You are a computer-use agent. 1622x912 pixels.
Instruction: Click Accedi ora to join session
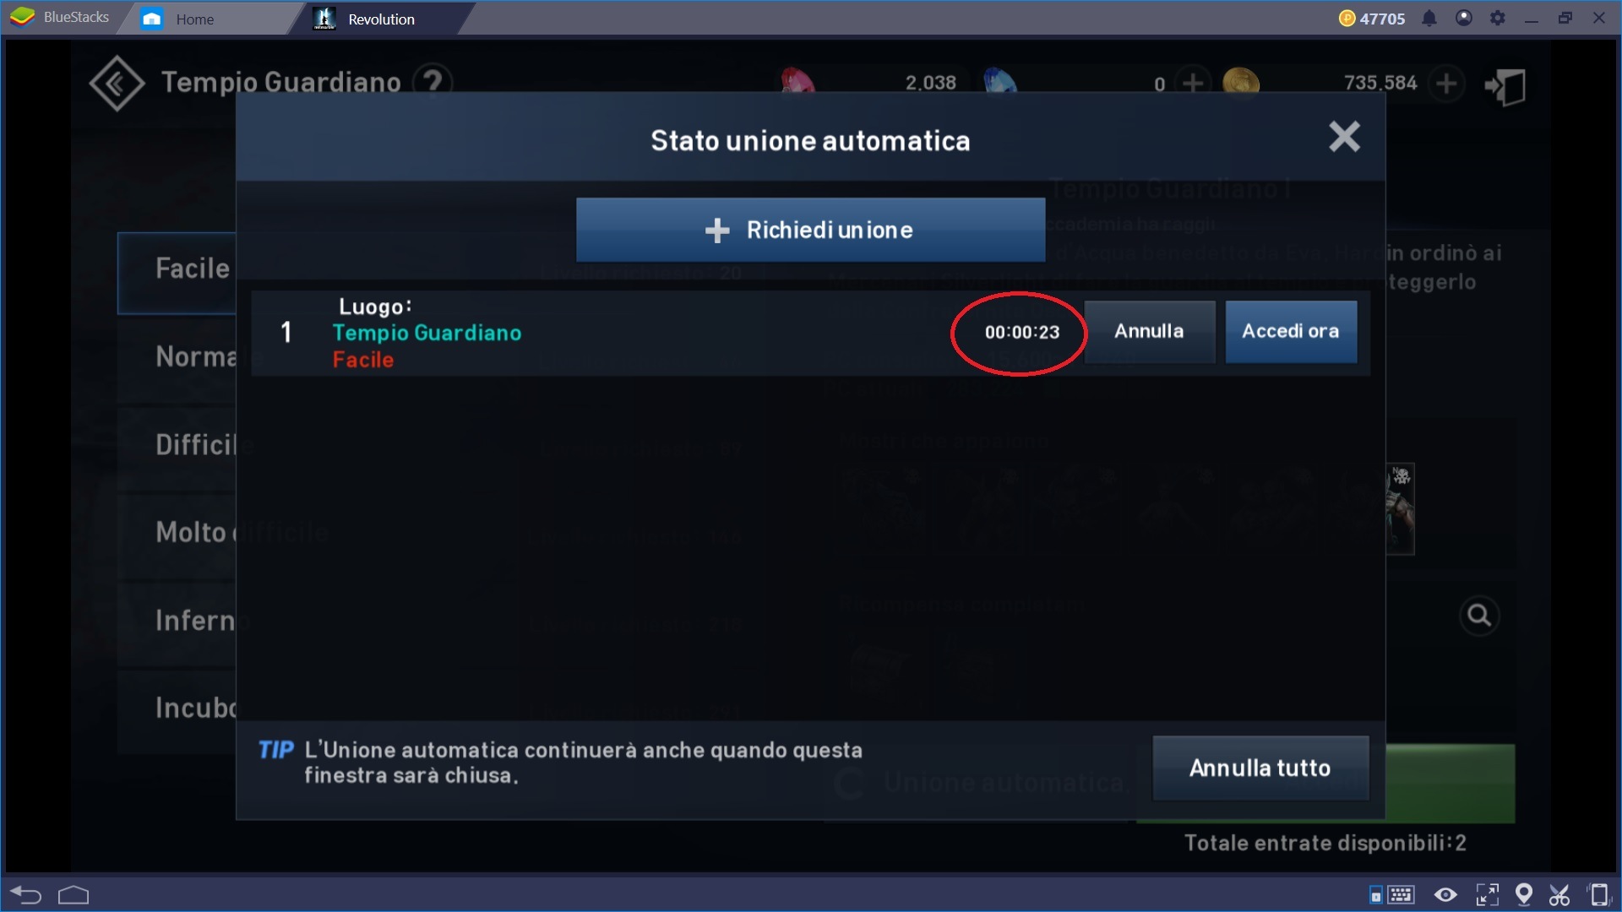click(1291, 332)
